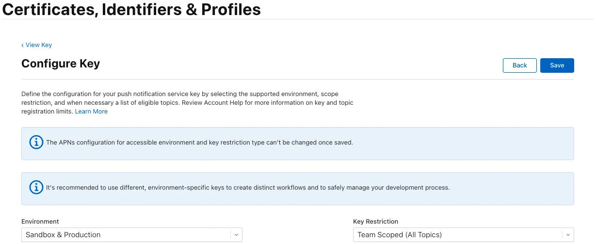Click the push notification key description paragraph
This screenshot has width=596, height=244.
(187, 102)
